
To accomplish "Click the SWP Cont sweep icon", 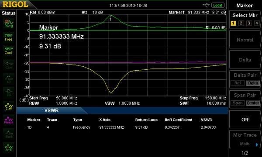I will 8,51.
